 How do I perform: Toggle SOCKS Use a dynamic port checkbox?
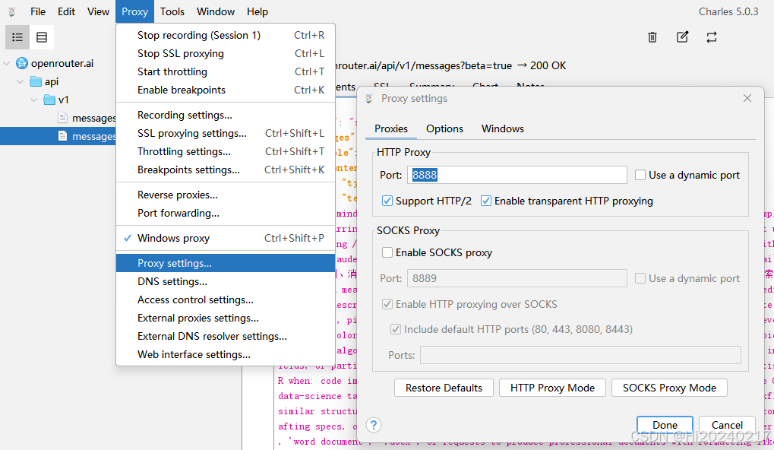click(640, 278)
